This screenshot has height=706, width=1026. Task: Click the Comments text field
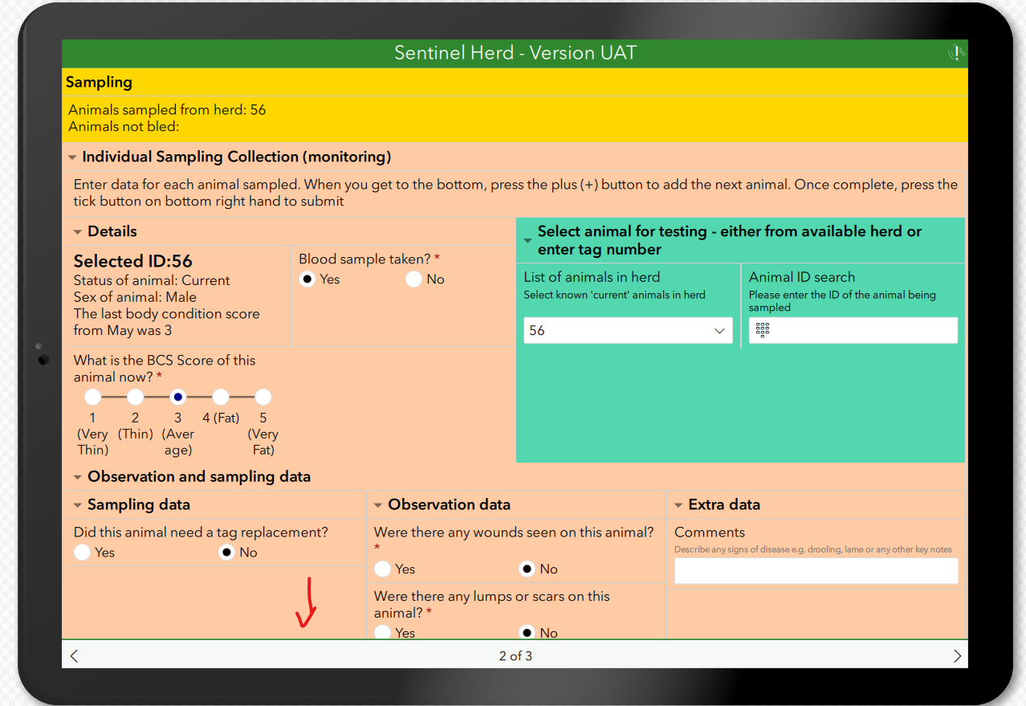(816, 570)
